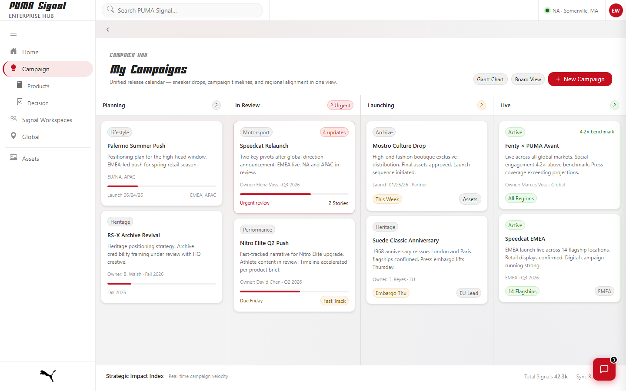This screenshot has width=626, height=391.
Task: Click the Fast Track tag
Action: [334, 301]
